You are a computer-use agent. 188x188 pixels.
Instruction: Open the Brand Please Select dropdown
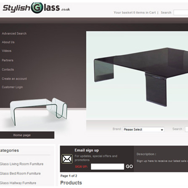point(143,130)
